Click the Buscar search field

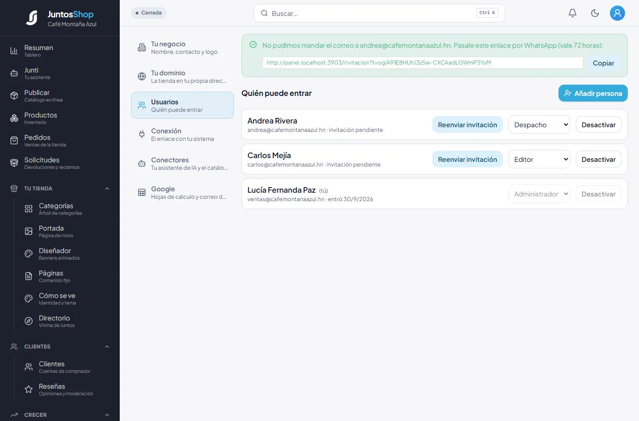coord(379,13)
